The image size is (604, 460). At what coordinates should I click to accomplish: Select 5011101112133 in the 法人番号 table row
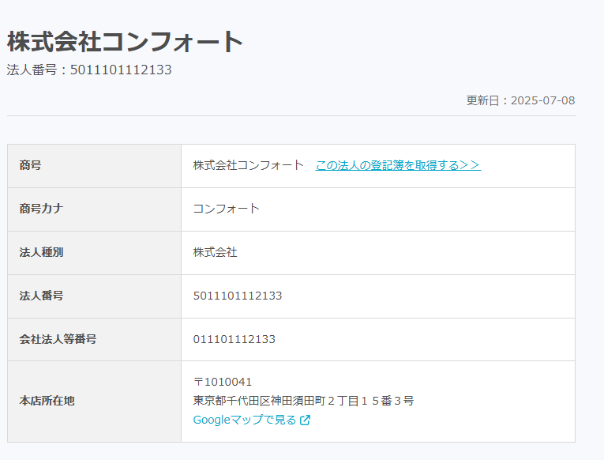click(x=238, y=296)
